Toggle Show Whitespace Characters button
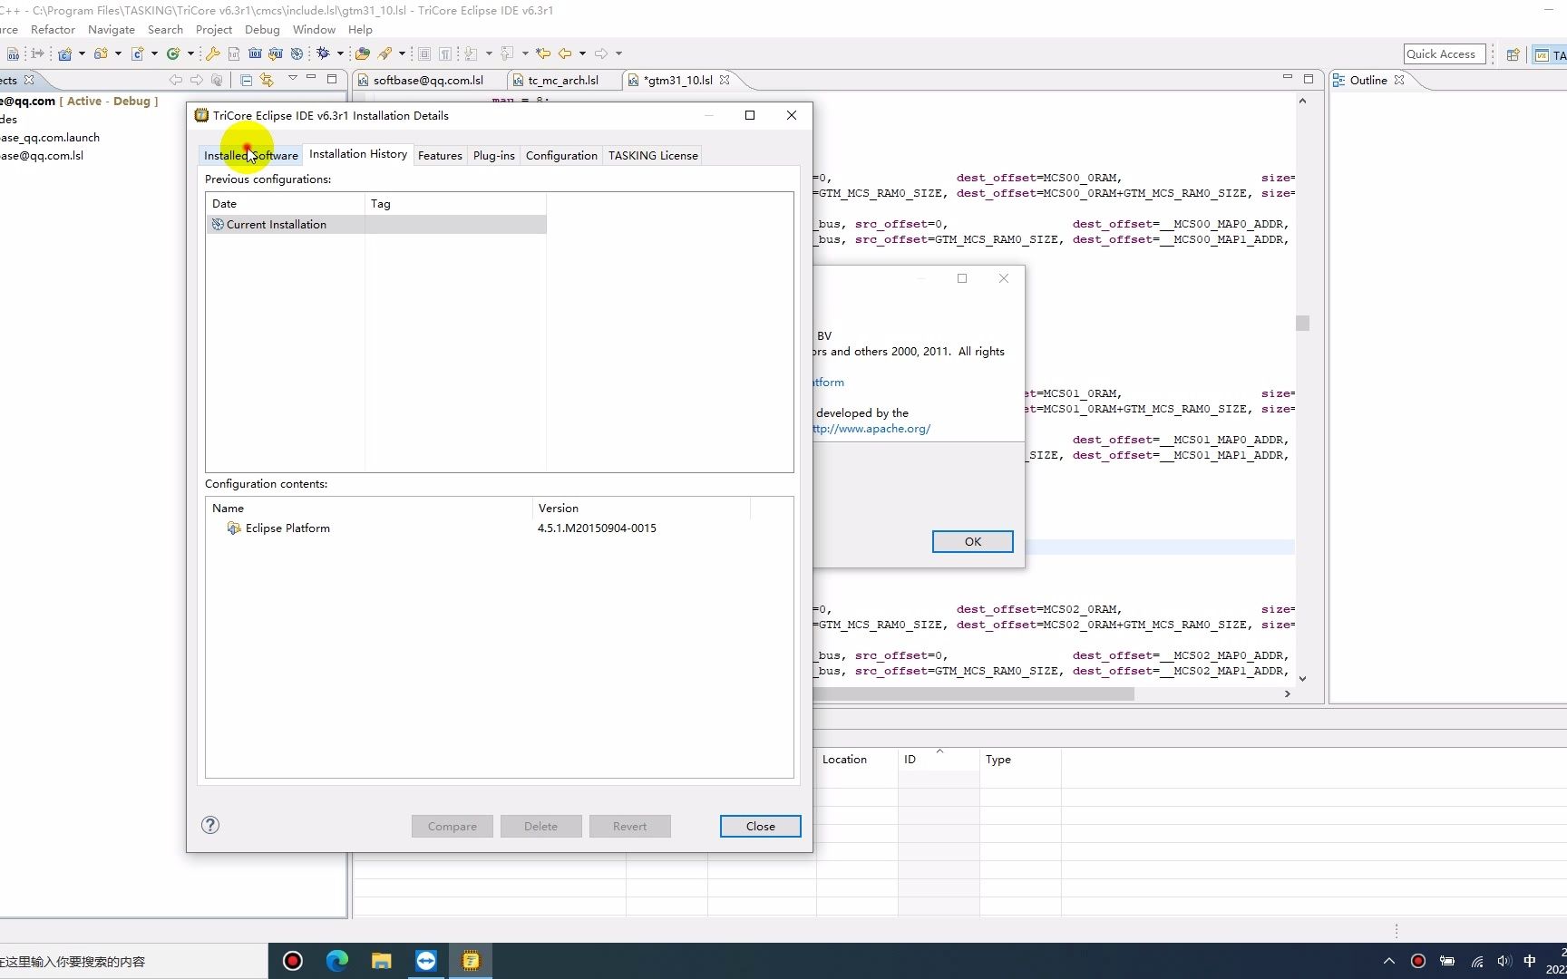1567x979 pixels. click(445, 53)
